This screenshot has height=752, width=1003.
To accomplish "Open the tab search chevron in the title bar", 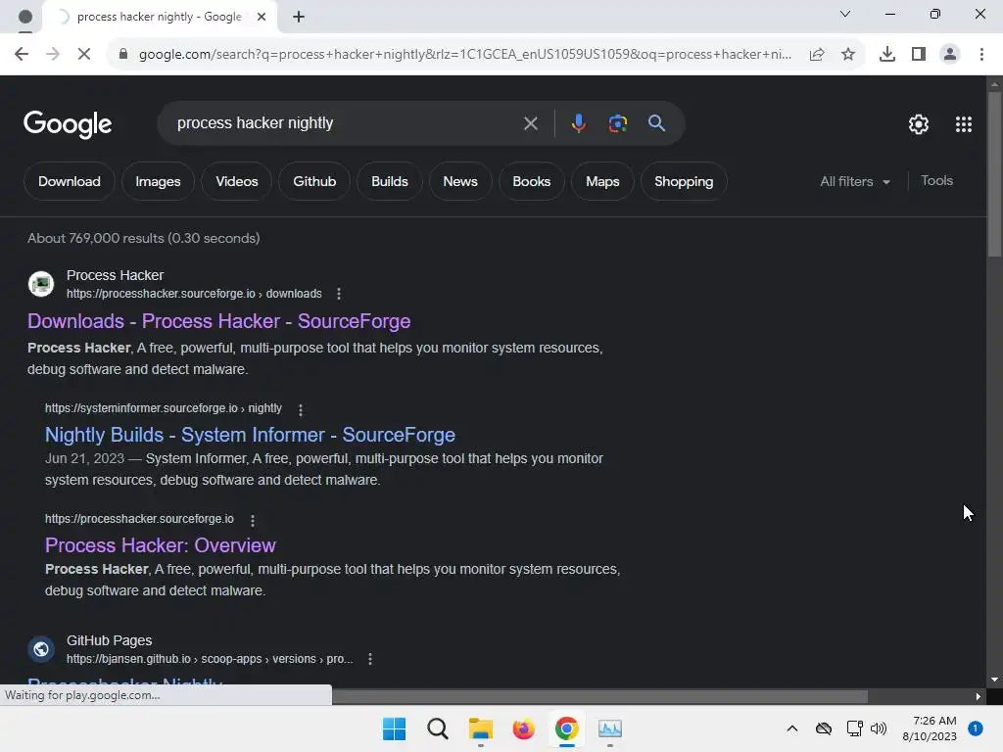I will (845, 14).
